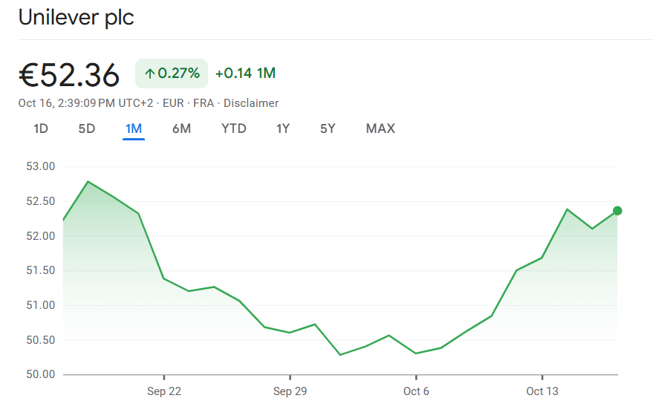Click the €52.36 price value
This screenshot has width=653, height=404.
[69, 75]
